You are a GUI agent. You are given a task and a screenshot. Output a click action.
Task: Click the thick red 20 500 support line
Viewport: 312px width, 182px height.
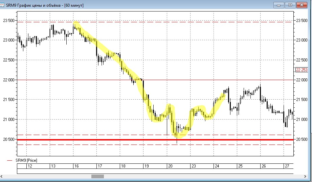155,140
